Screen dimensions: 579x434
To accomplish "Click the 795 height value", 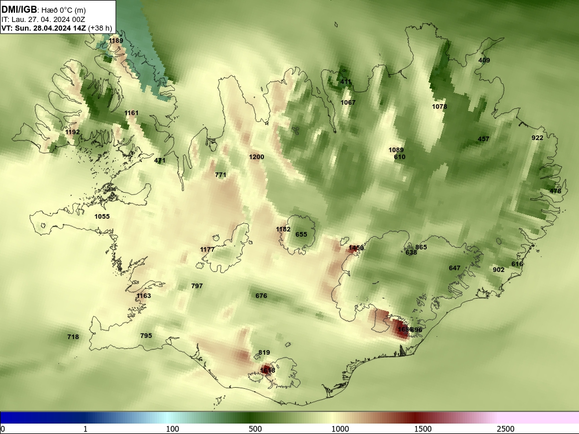I will (x=146, y=336).
